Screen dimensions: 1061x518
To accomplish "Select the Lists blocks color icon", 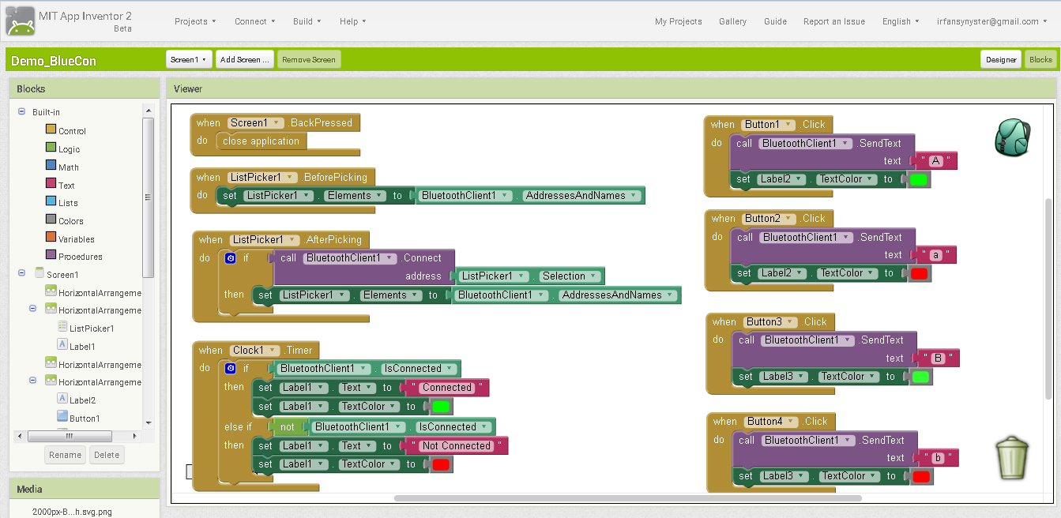I will 51,202.
